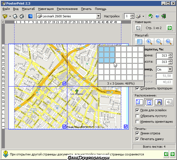Uncheck the bottom-left sheet's blue checkbox
Viewport: 177px width, 160px height.
tap(64, 126)
